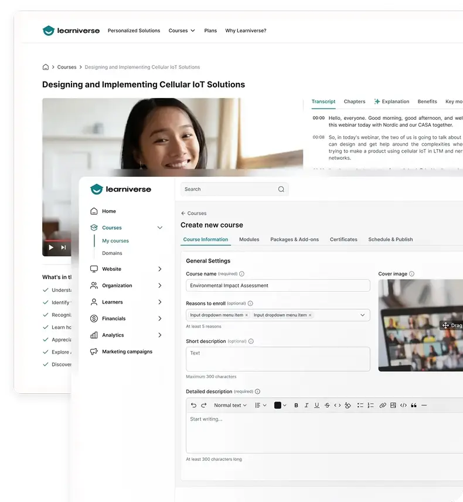Expand the Reasons to enroll dropdown

coord(362,315)
